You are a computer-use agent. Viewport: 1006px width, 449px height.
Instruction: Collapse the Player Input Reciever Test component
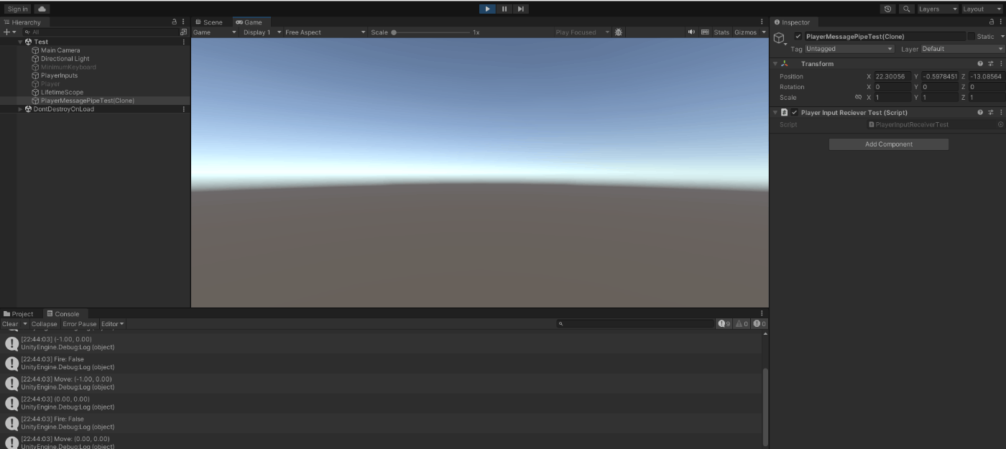(x=775, y=113)
